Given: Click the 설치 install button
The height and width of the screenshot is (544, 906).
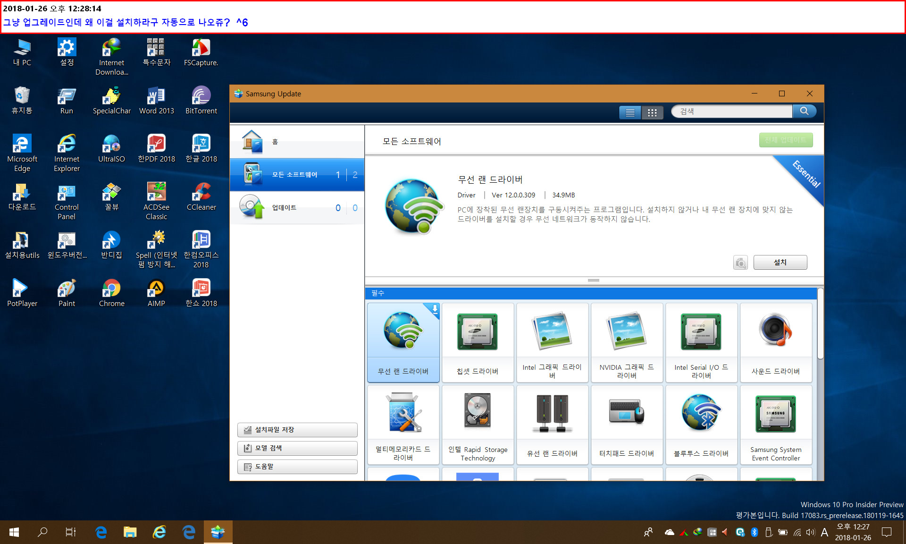Looking at the screenshot, I should [780, 262].
